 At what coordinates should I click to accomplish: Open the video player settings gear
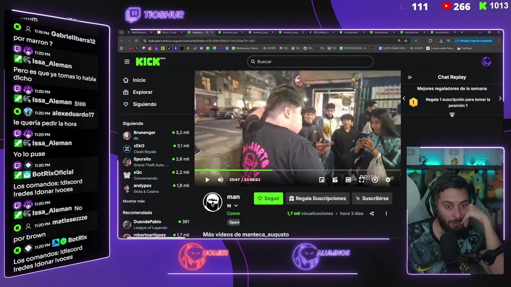[x=388, y=180]
